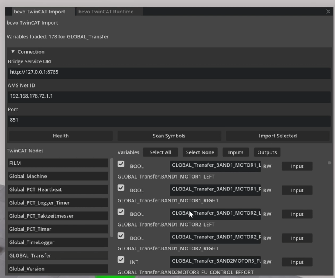Select the Global_PCT_Logger_Timer node
335x278 pixels.
tap(58, 203)
